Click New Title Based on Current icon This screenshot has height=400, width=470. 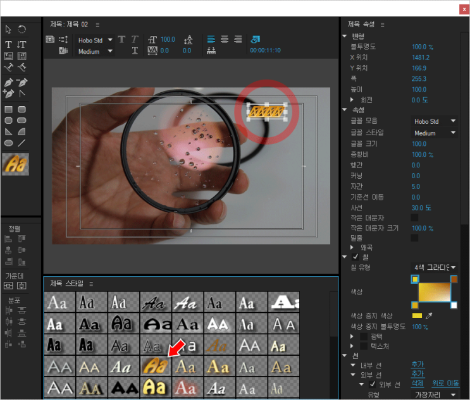coord(50,39)
